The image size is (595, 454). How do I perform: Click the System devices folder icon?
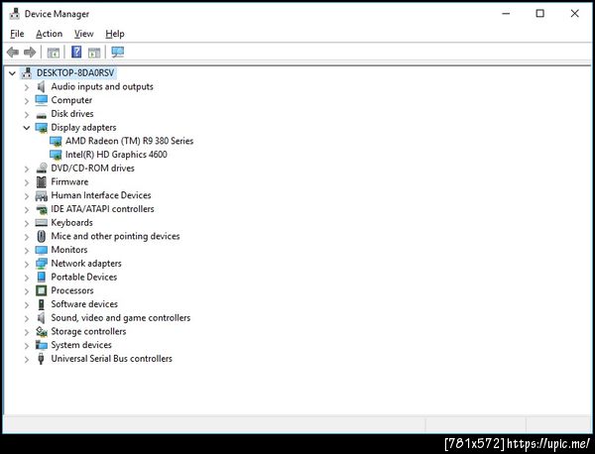point(41,345)
